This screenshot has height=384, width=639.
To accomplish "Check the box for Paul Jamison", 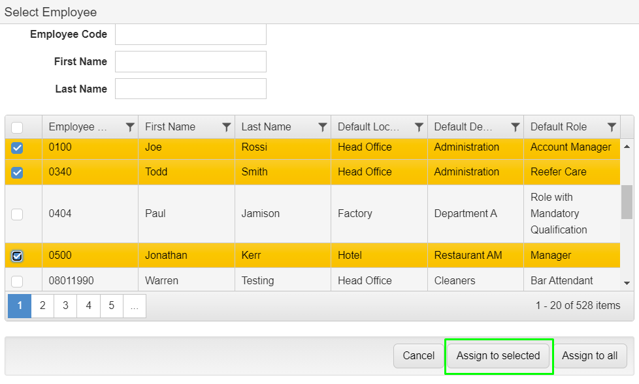I will point(17,214).
